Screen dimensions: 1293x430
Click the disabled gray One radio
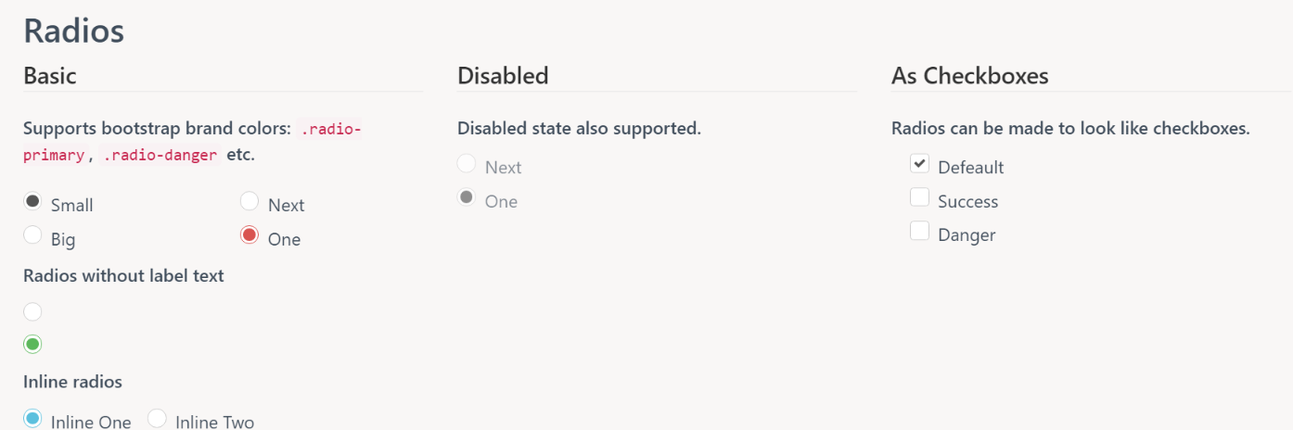[x=467, y=197]
